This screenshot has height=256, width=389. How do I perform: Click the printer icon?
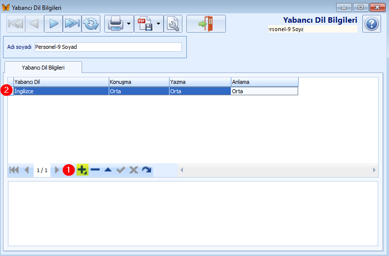coord(115,23)
